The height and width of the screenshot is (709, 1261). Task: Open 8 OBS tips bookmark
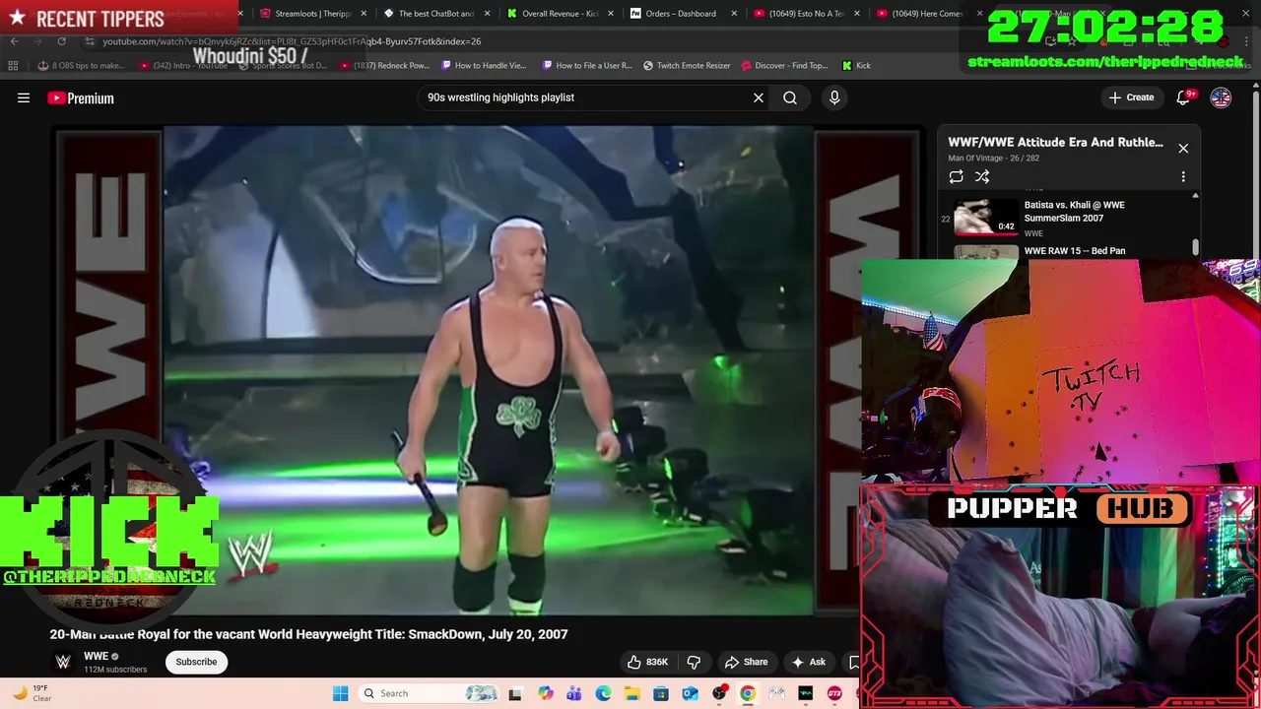pos(81,65)
